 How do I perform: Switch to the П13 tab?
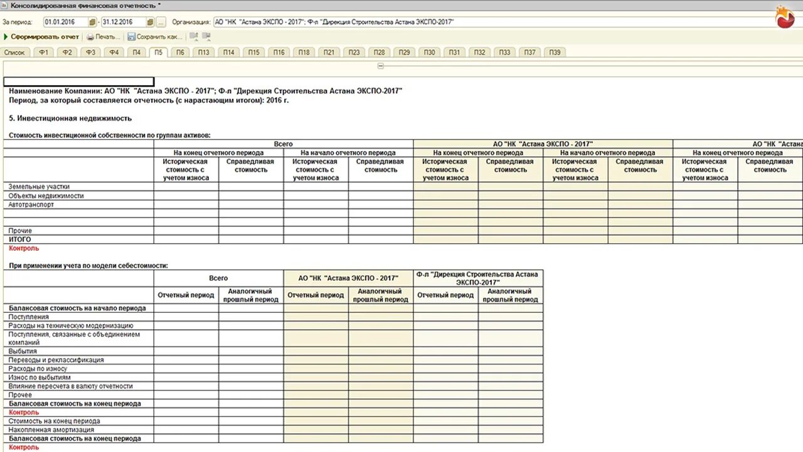(204, 53)
